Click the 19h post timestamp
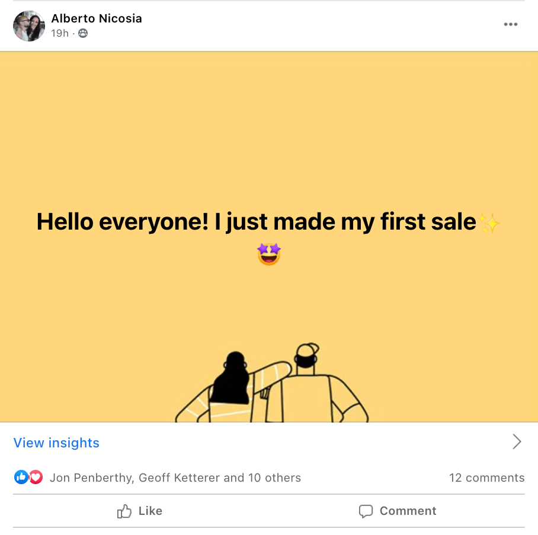 coord(60,33)
